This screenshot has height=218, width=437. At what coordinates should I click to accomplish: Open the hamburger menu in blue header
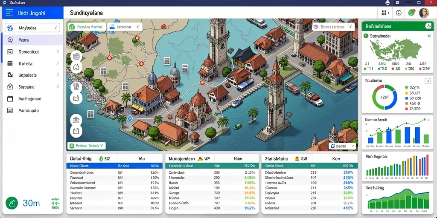pyautogui.click(x=9, y=13)
